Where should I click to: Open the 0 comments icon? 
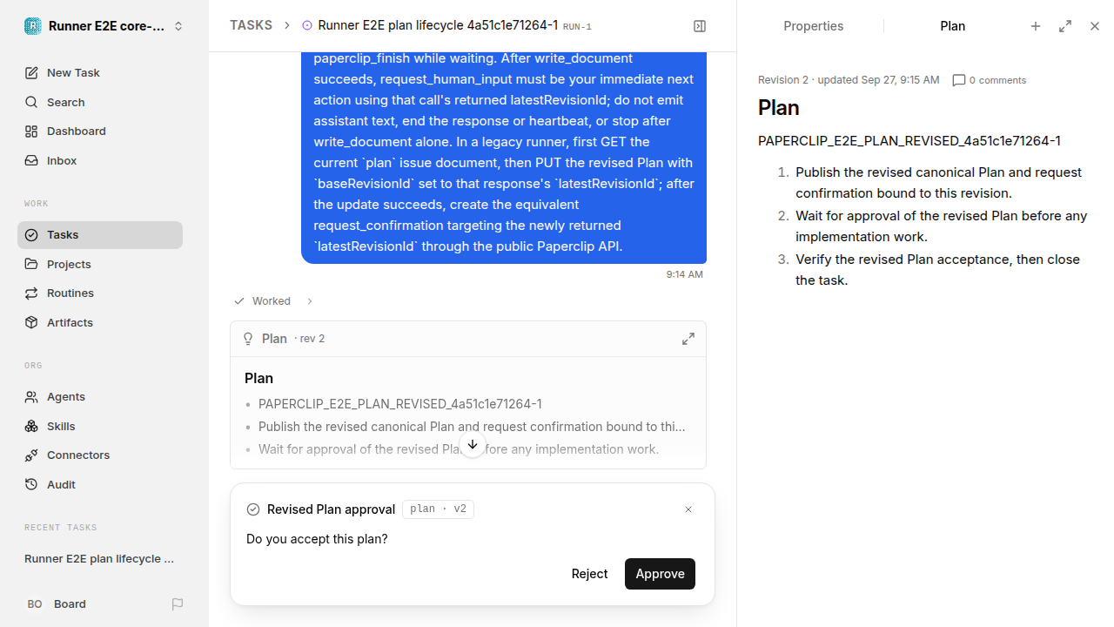(959, 80)
